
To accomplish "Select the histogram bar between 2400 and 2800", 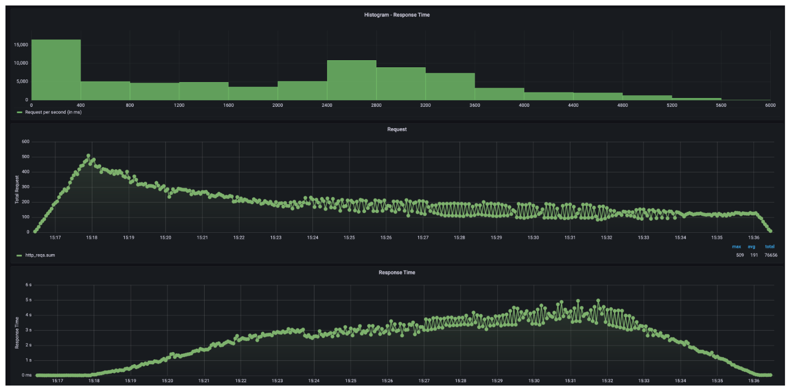I will tap(351, 80).
